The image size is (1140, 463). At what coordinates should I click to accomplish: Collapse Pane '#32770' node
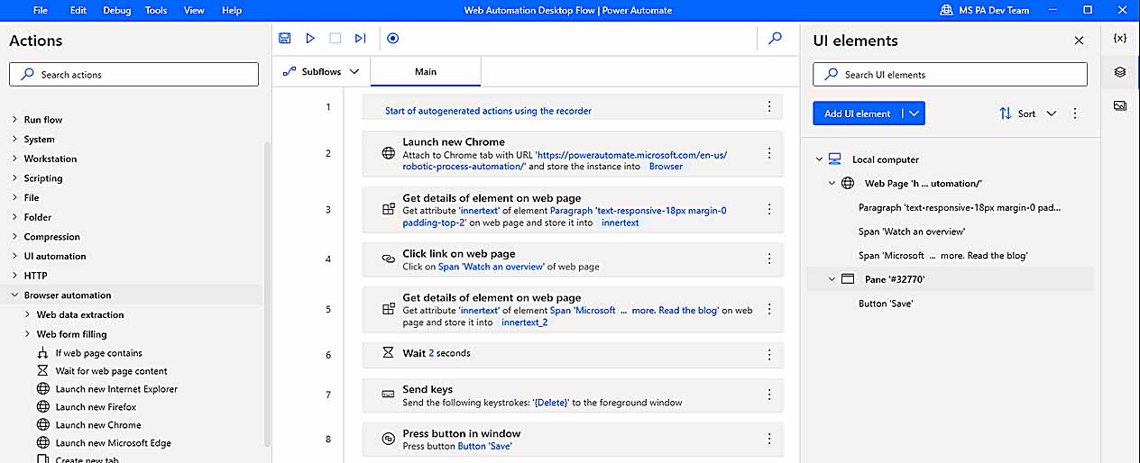pos(832,279)
